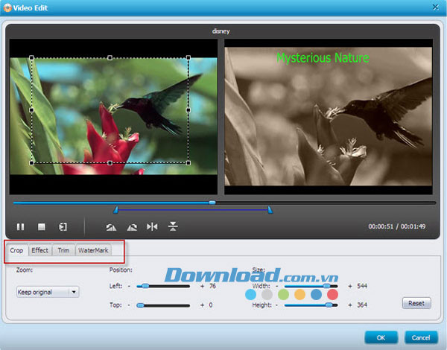Open the Trim tab
The height and width of the screenshot is (350, 447).
click(63, 250)
